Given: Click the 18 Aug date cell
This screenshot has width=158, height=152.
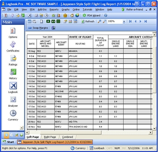Looking at the screenshot, I should (32, 51).
